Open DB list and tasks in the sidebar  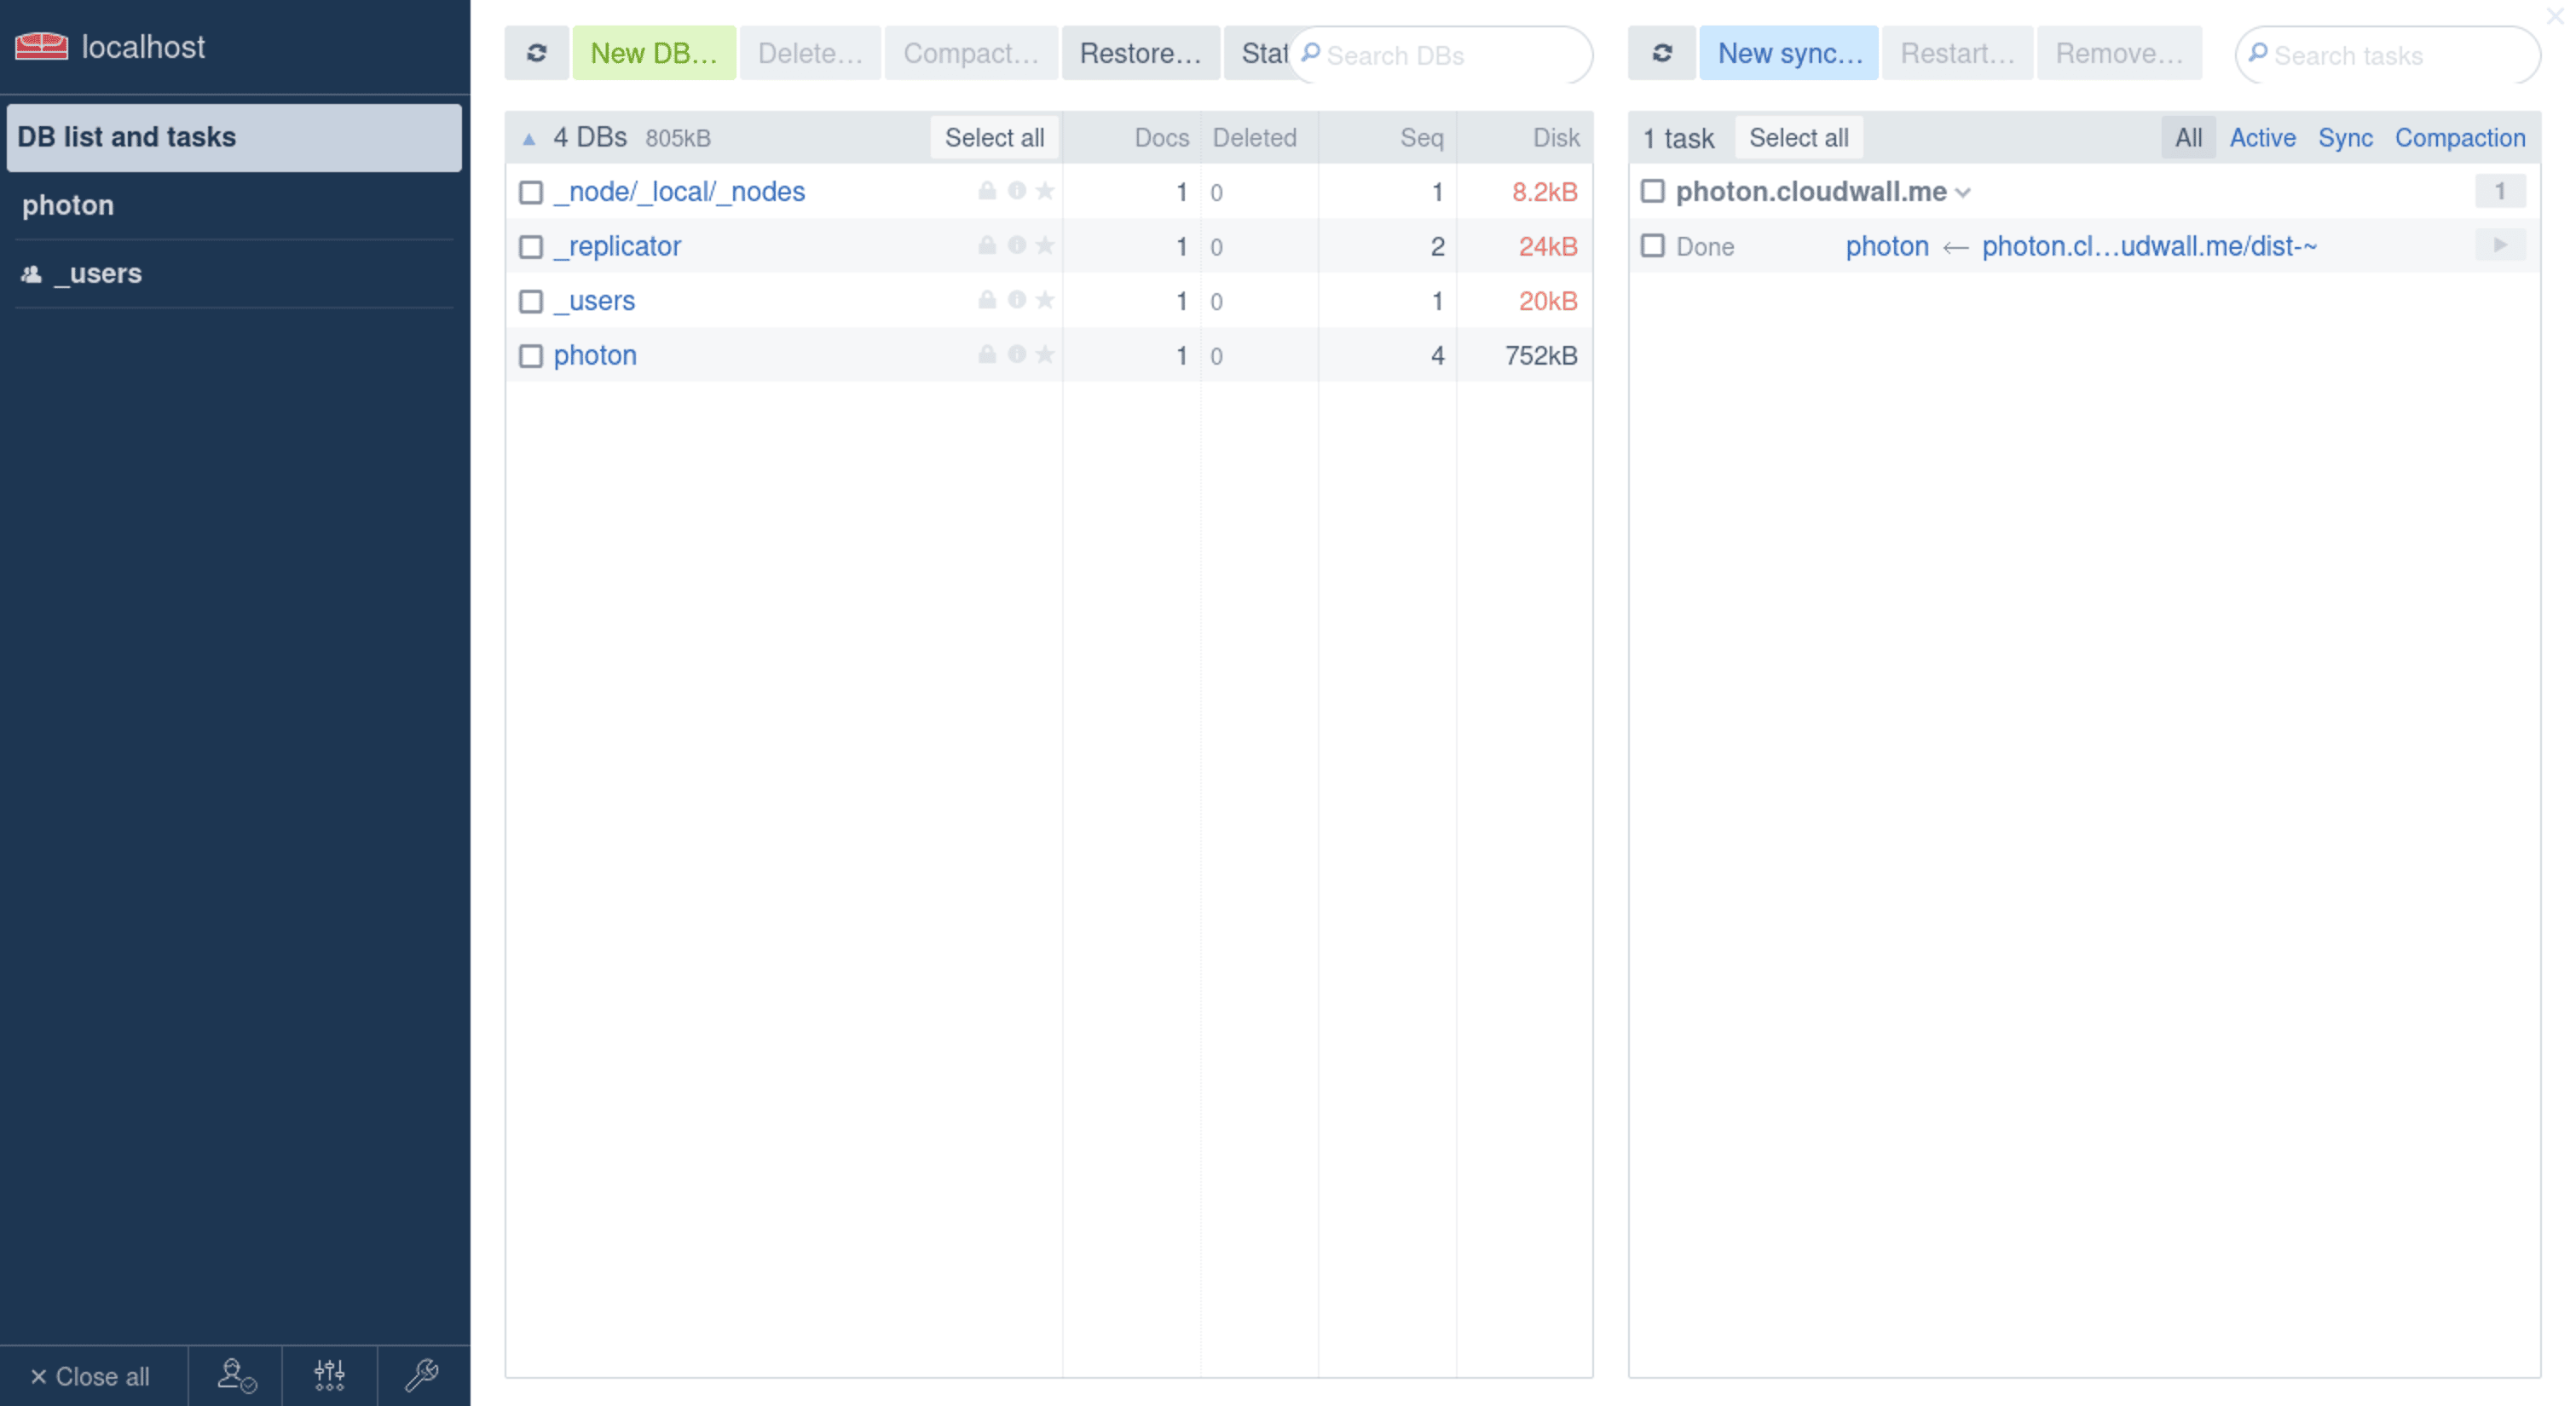click(x=234, y=137)
